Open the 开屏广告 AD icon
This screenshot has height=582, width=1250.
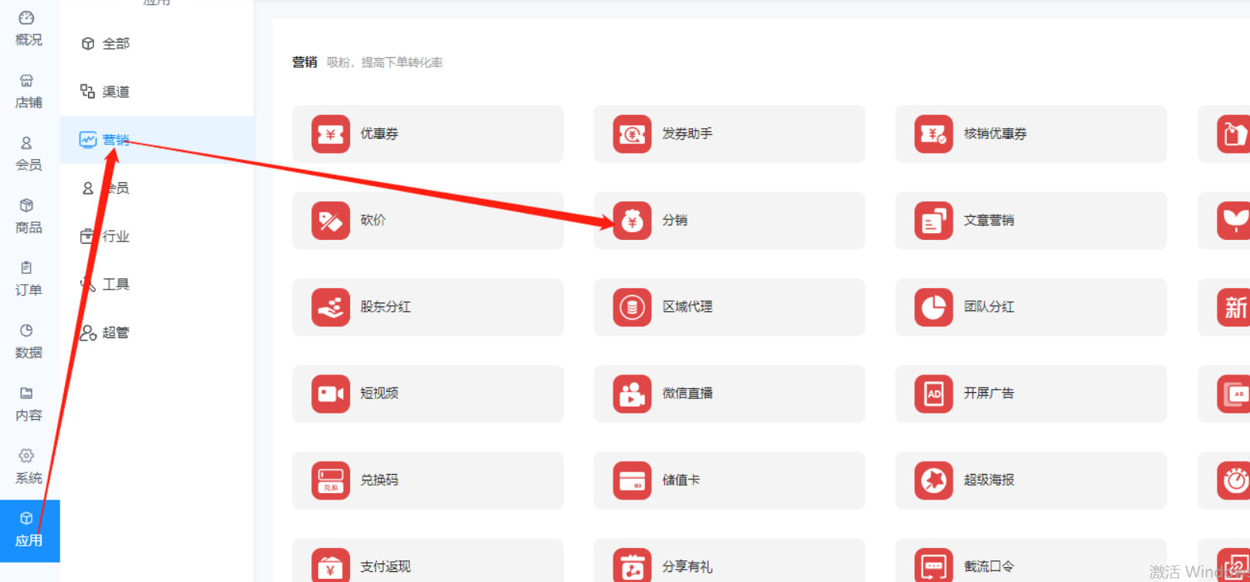[933, 394]
